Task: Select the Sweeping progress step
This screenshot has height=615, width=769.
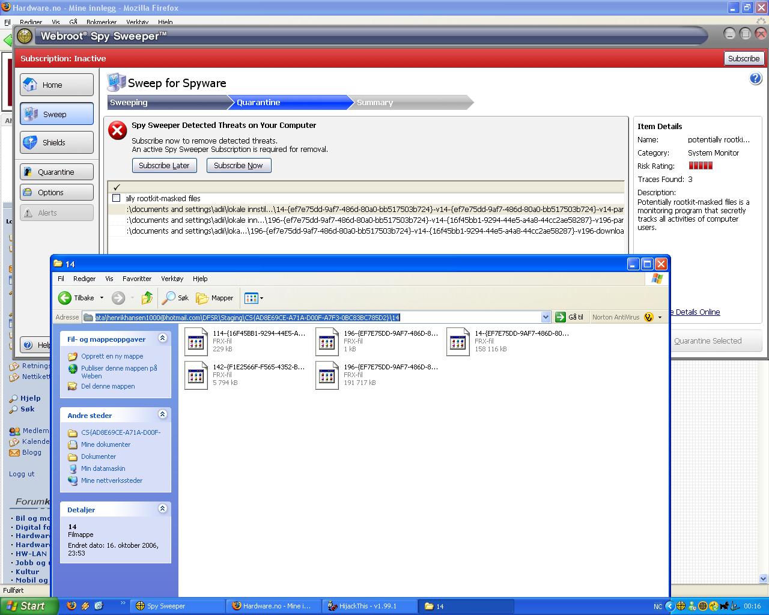Action: (x=167, y=103)
